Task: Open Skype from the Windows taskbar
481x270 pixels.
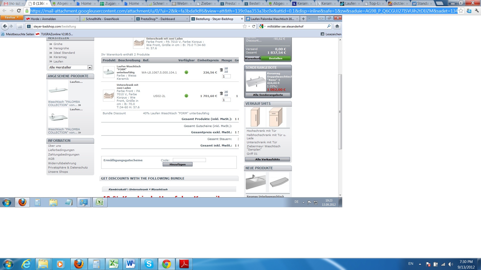Action: [x=149, y=264]
